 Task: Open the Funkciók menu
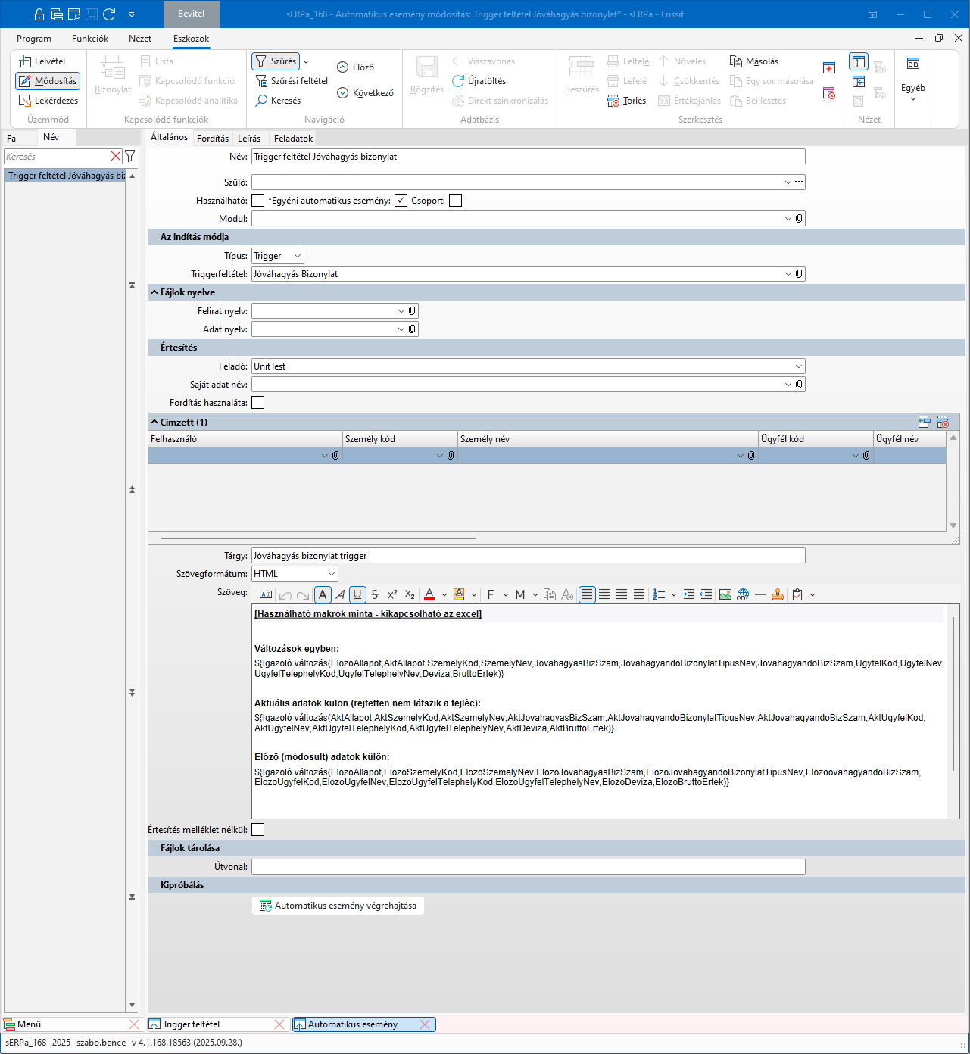pos(90,39)
